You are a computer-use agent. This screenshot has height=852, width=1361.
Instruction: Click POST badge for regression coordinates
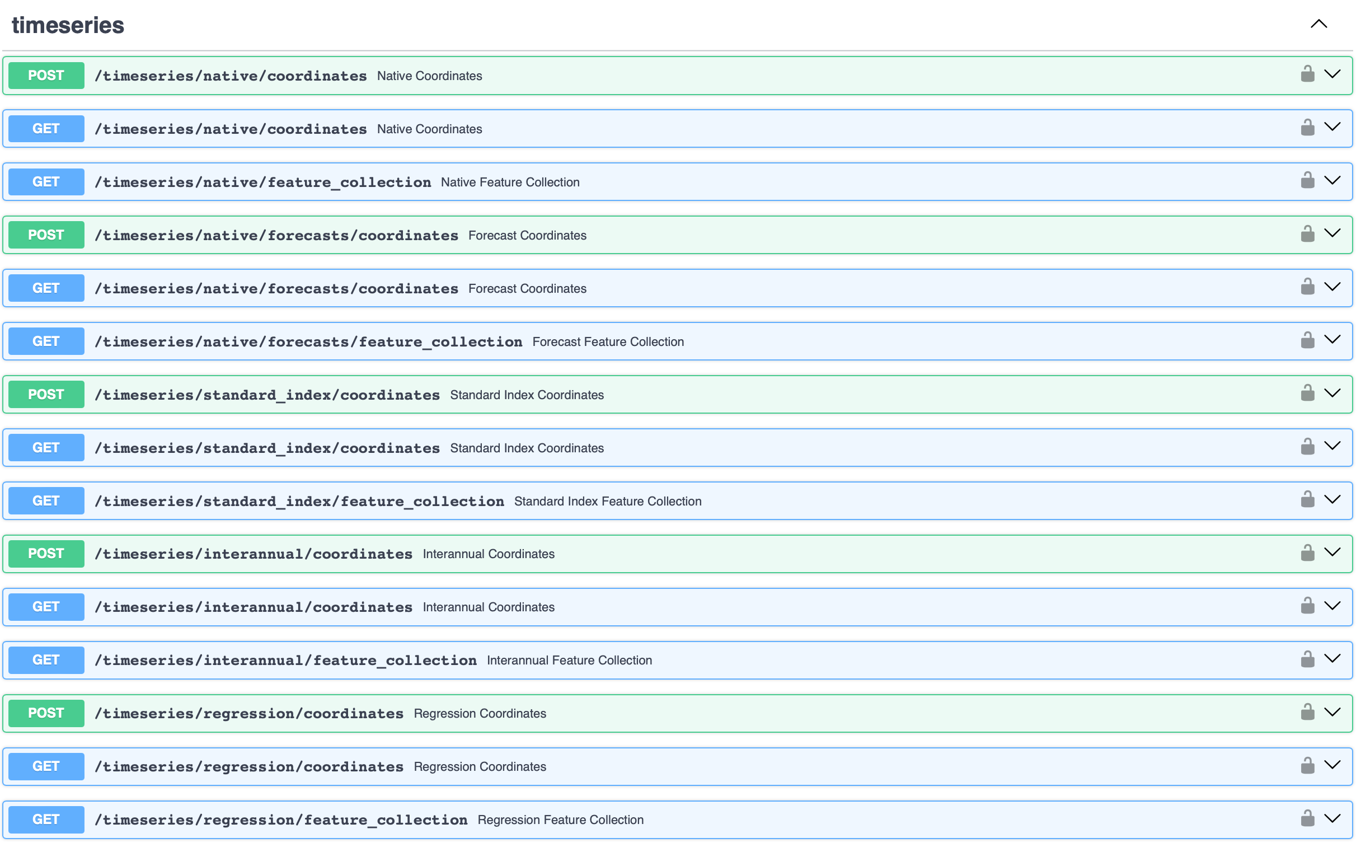pyautogui.click(x=46, y=713)
